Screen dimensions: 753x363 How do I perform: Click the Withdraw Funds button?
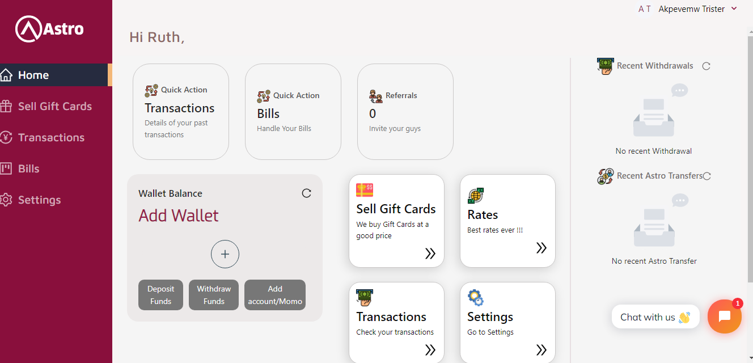point(214,295)
